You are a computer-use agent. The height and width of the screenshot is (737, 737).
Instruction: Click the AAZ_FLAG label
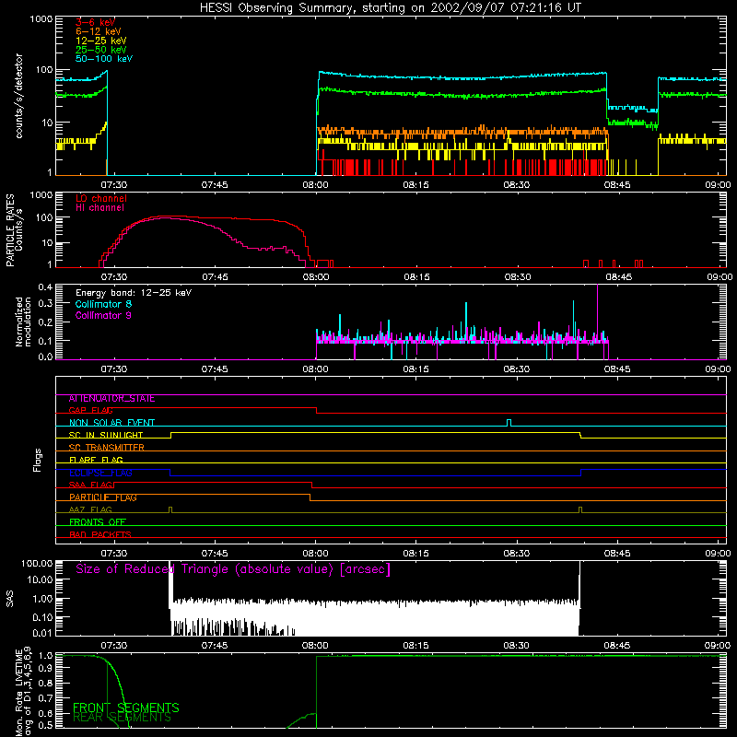tap(90, 509)
